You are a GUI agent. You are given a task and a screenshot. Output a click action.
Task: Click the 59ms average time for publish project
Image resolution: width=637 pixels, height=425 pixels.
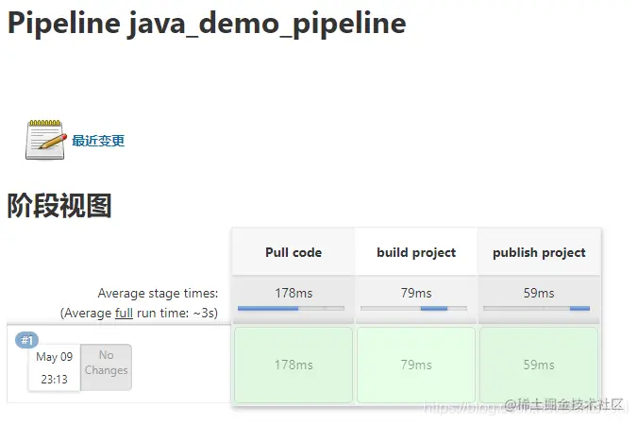coord(539,293)
